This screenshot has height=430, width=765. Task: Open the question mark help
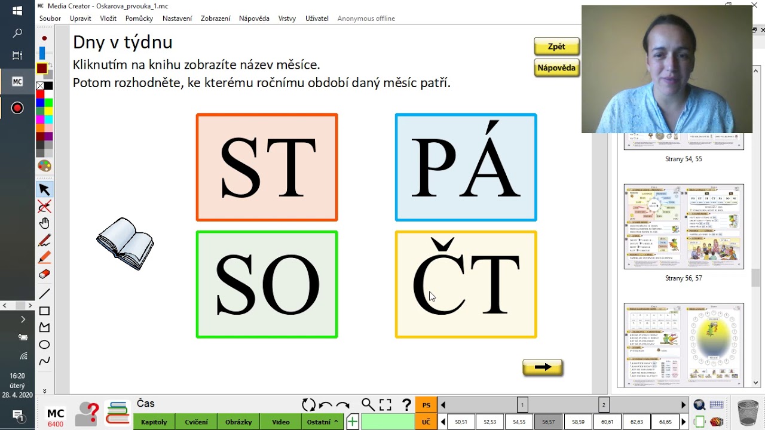click(x=406, y=405)
